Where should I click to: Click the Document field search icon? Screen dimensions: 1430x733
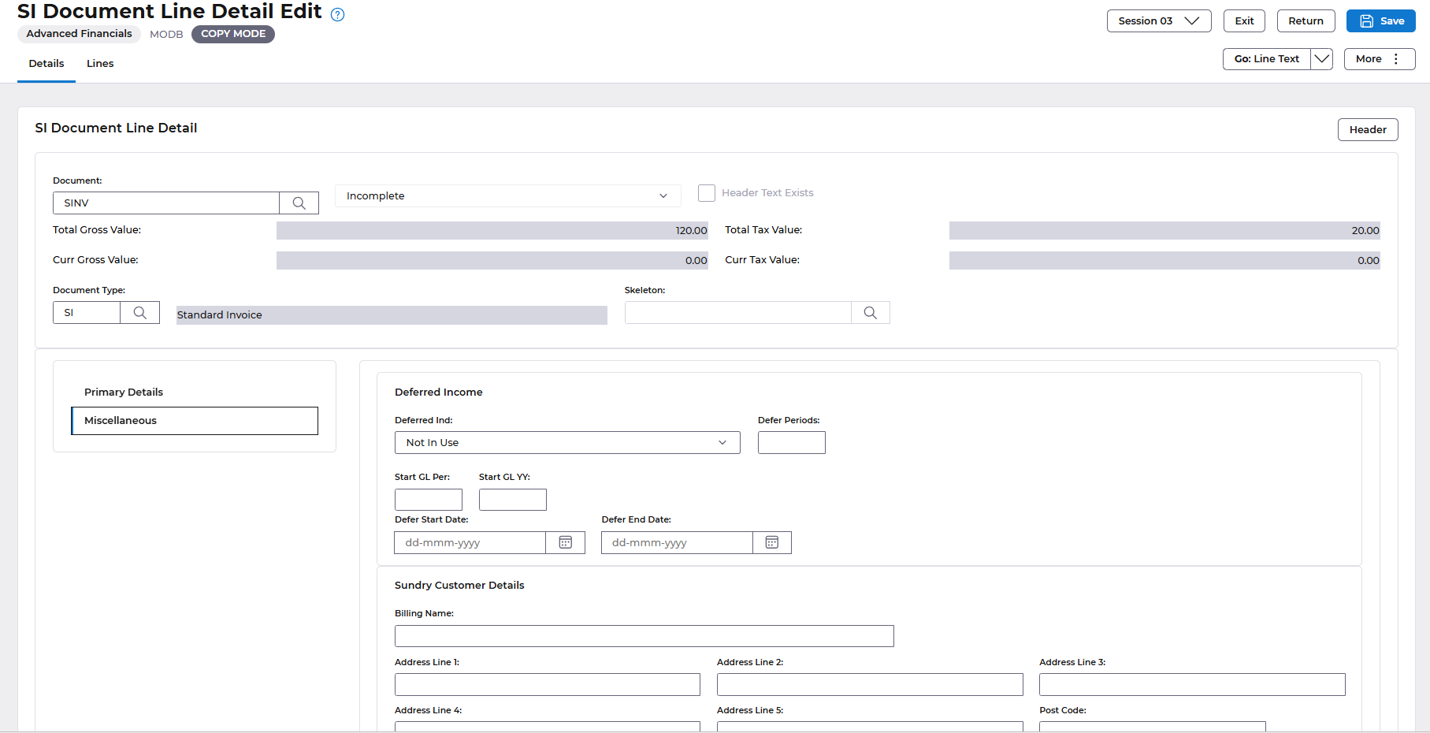(x=299, y=203)
